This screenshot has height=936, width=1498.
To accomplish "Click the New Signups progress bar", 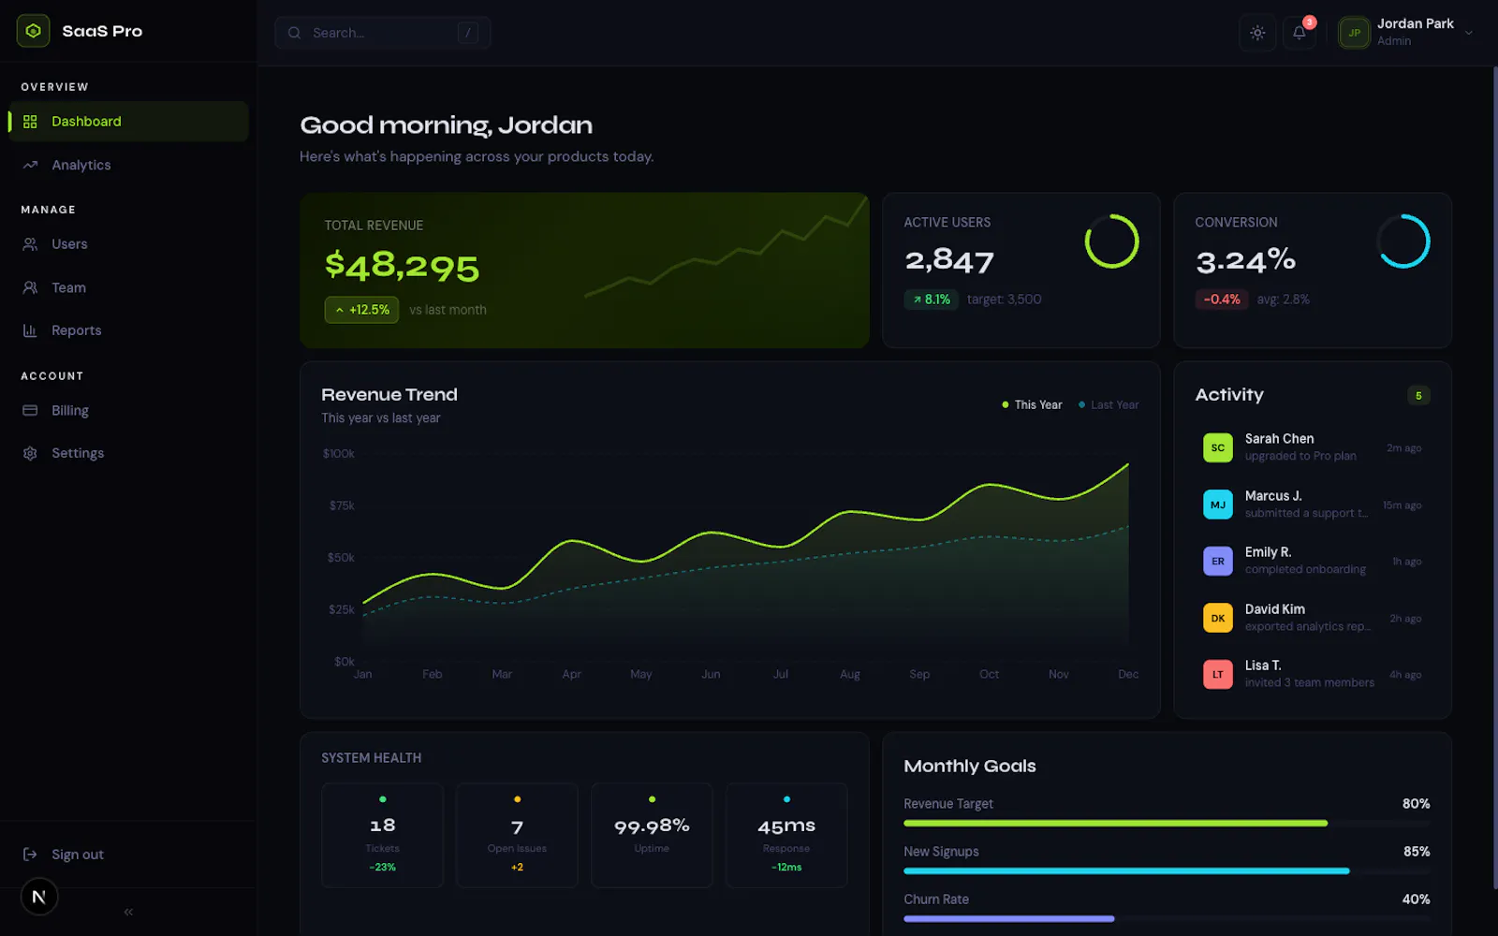I will coord(1167,871).
